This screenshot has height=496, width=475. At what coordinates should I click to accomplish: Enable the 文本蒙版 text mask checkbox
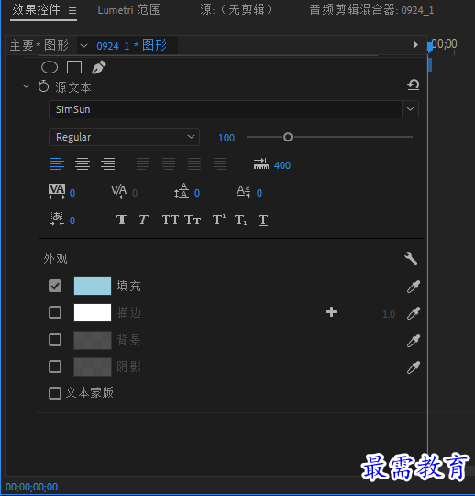[55, 393]
